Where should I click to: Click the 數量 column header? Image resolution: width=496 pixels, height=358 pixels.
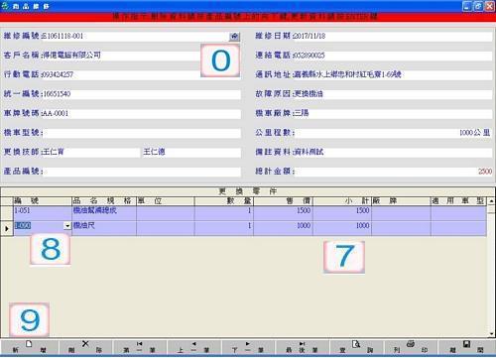(224, 200)
